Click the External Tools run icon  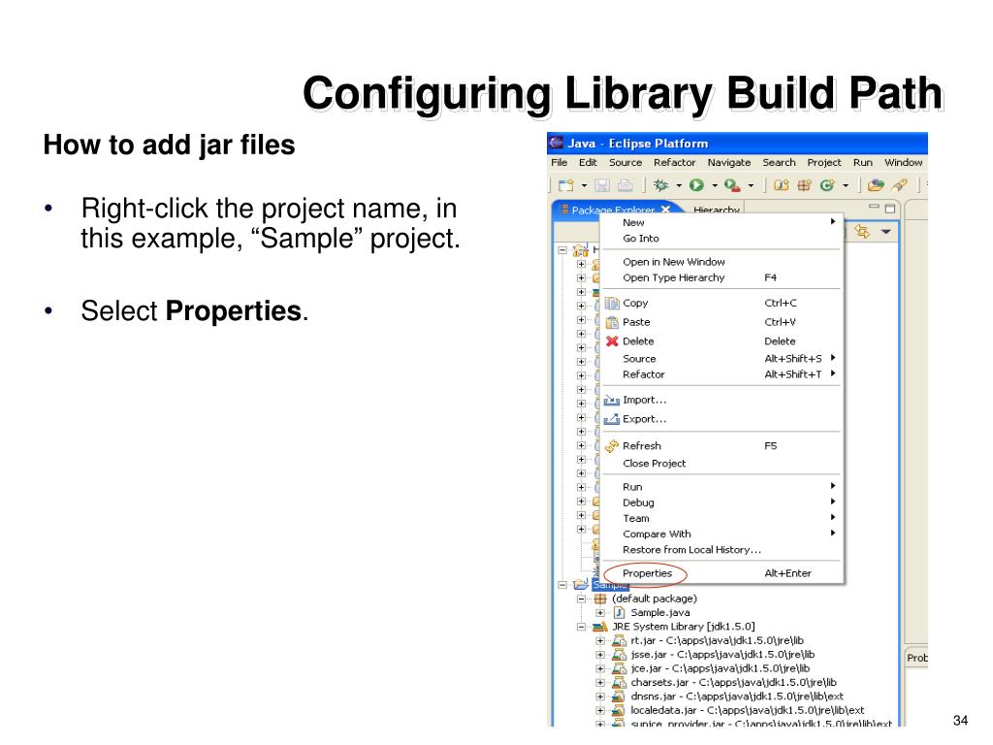pyautogui.click(x=733, y=185)
